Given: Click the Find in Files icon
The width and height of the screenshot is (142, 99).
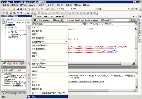Looking at the screenshot, I should point(100,9).
